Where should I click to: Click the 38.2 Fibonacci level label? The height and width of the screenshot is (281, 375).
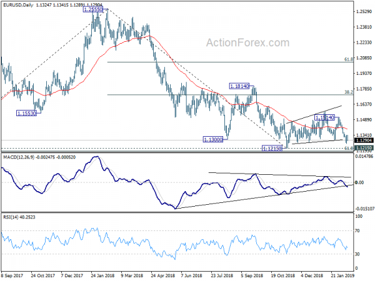pos(349,92)
